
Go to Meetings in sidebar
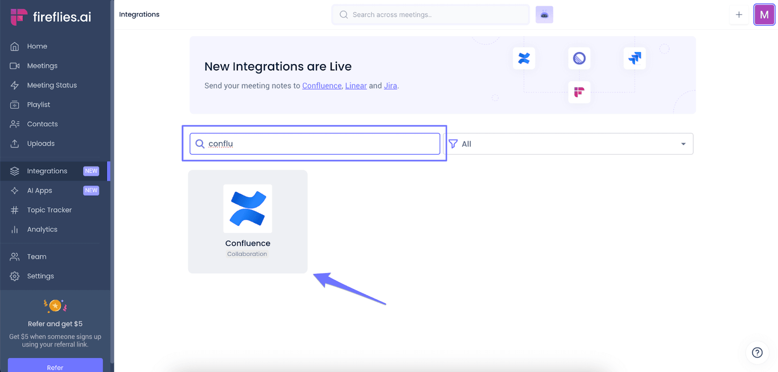(42, 66)
